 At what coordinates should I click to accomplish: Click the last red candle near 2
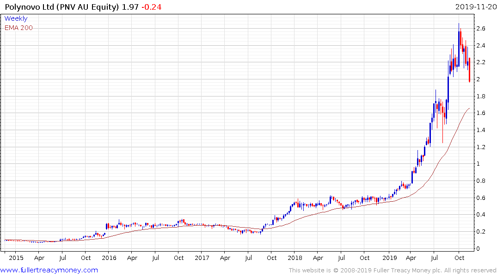[469, 70]
